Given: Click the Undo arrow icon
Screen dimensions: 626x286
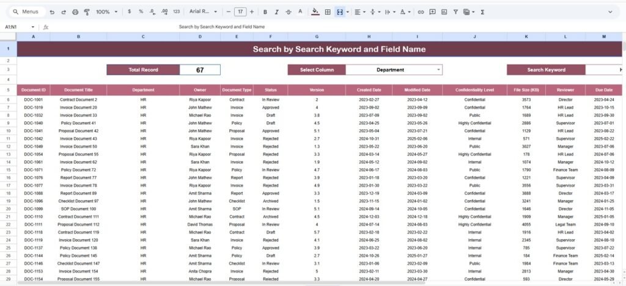Looking at the screenshot, I should click(52, 12).
